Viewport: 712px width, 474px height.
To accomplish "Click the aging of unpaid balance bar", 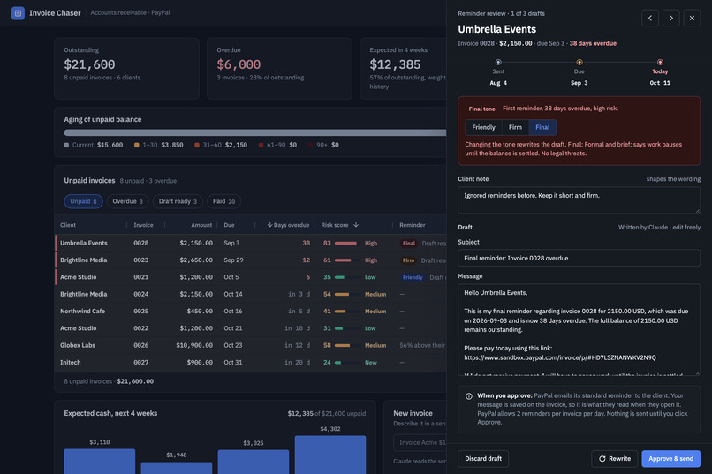I will pyautogui.click(x=254, y=133).
